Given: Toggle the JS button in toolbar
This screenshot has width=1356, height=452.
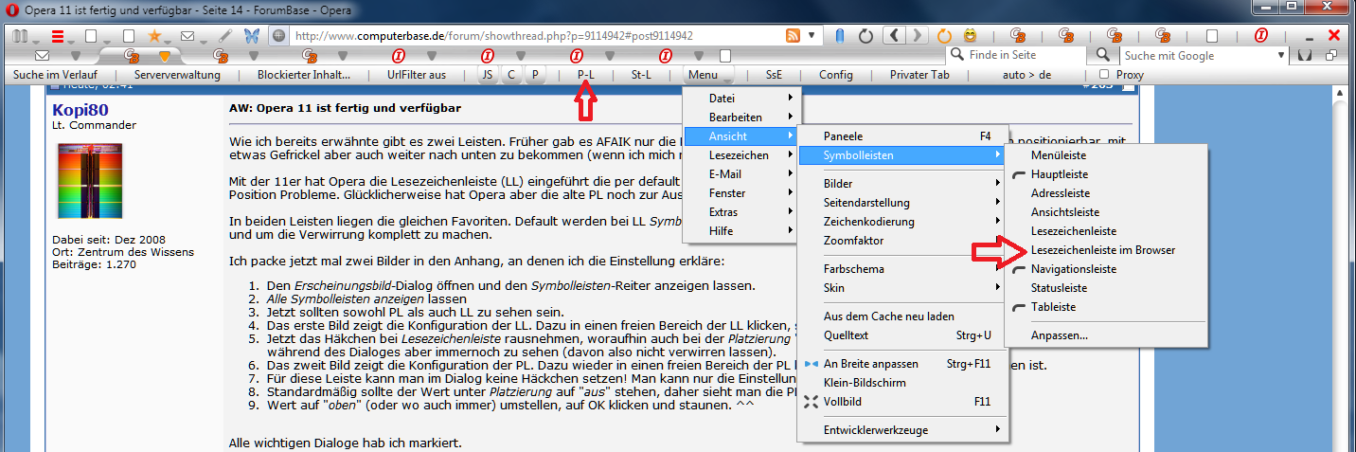Looking at the screenshot, I should [x=487, y=74].
